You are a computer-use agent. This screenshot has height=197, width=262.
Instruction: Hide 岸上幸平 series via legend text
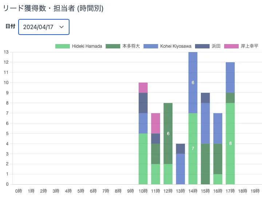click(x=250, y=46)
